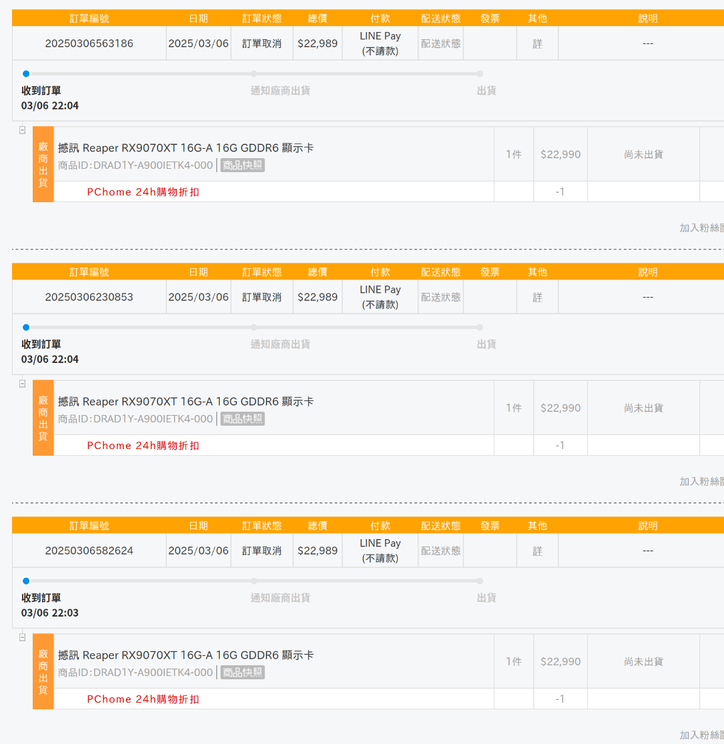Viewport: 724px width, 744px height.
Task: Click the 2025/03/06 date of order 20250306582624
Action: point(198,551)
